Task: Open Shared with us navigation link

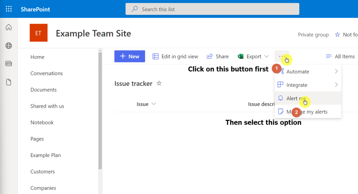Action: [47, 106]
